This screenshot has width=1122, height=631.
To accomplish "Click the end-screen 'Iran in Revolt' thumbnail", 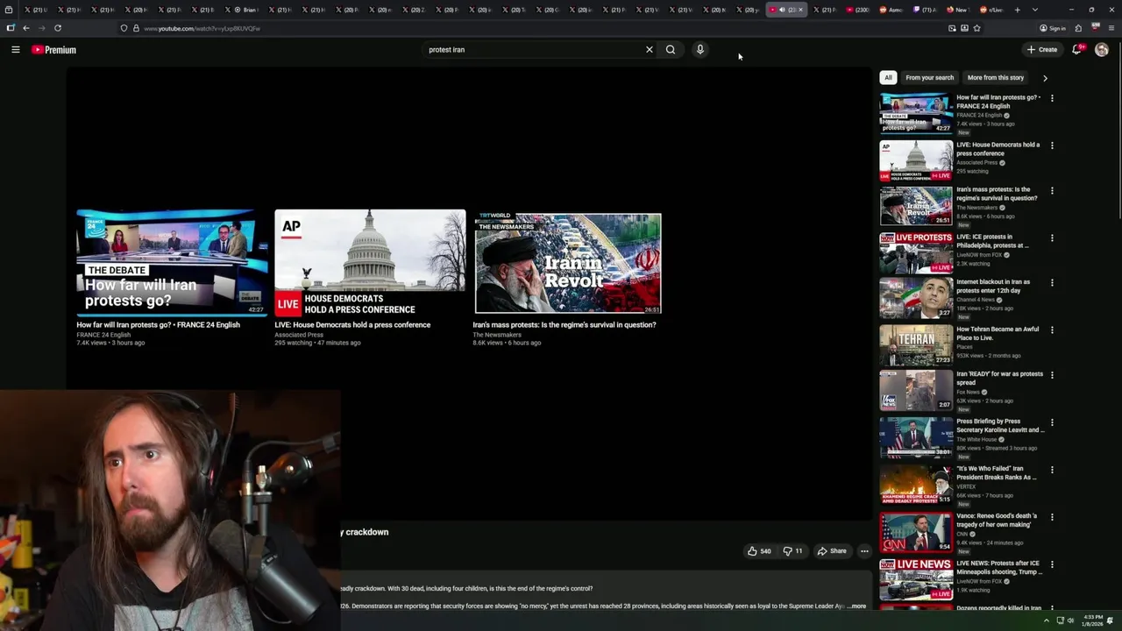I will [568, 263].
